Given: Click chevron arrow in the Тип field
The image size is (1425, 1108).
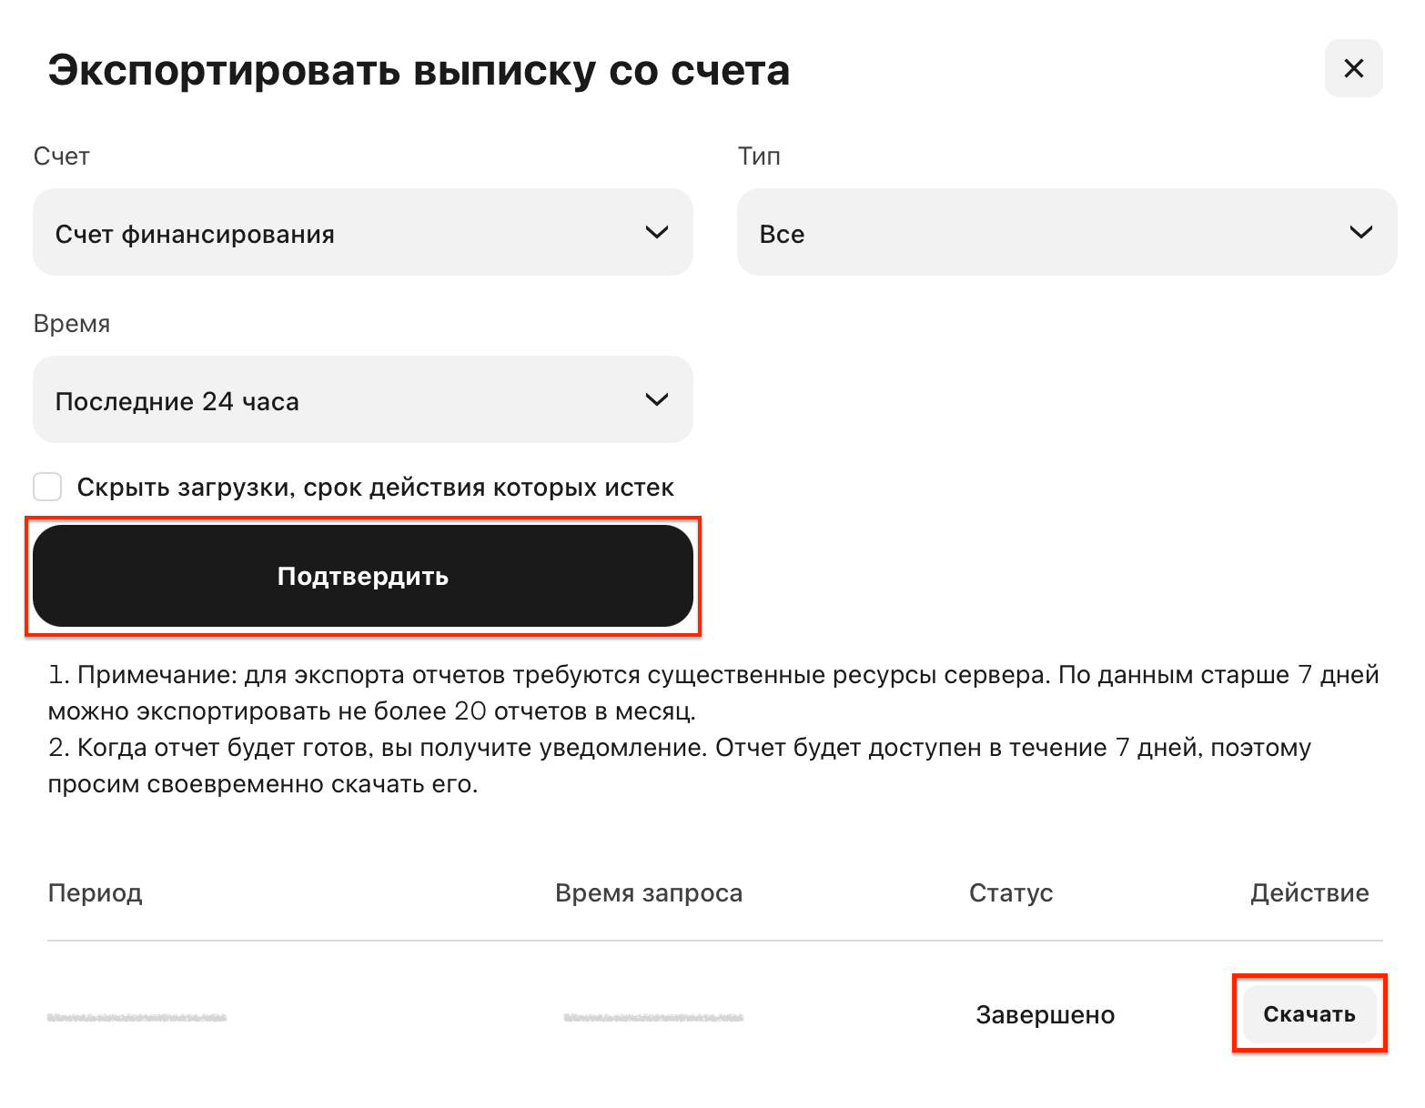Looking at the screenshot, I should click(1360, 233).
